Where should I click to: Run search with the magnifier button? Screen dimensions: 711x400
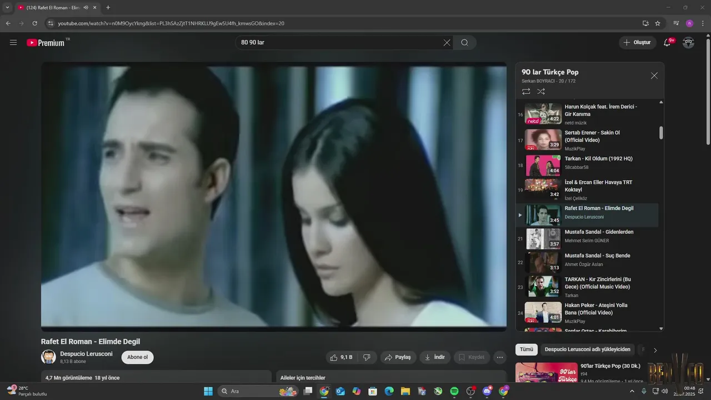(464, 42)
